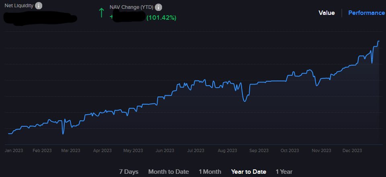Click the Apr 2023 axis label
The height and width of the screenshot is (177, 386).
pos(103,150)
